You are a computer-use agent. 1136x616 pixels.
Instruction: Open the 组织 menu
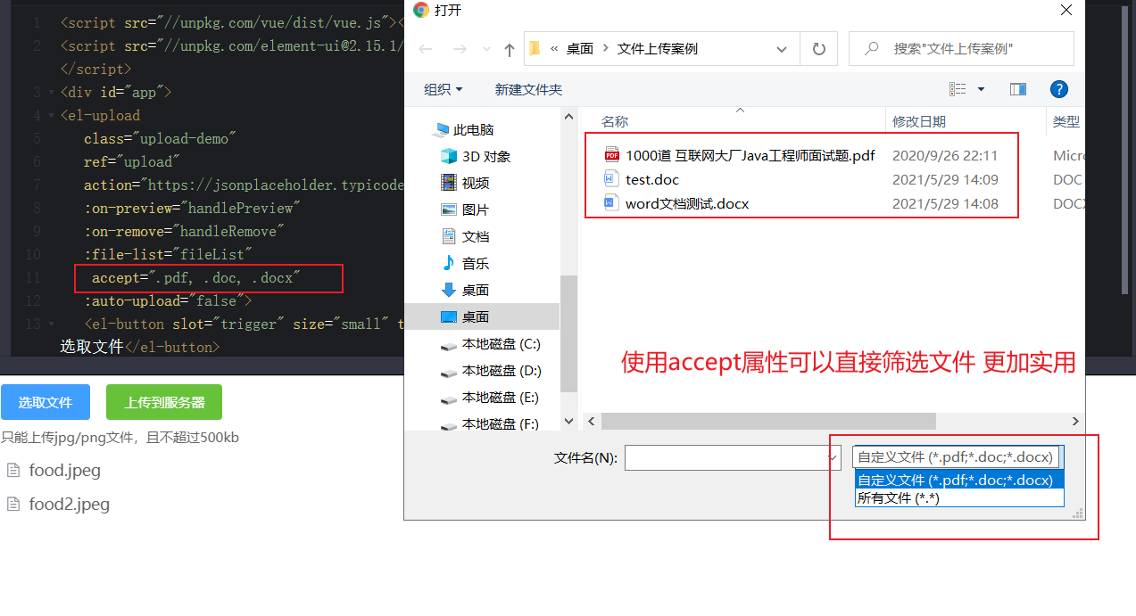tap(444, 89)
